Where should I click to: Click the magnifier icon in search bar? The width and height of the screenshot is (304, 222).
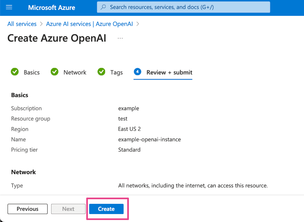[x=103, y=7]
